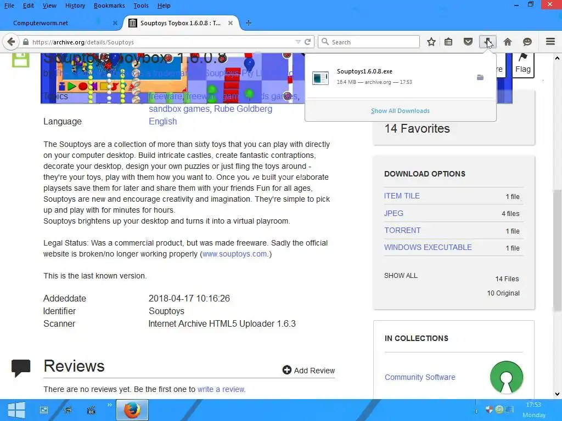Open the Firefox hamburger menu
Screen dimensions: 562x421
(x=550, y=42)
